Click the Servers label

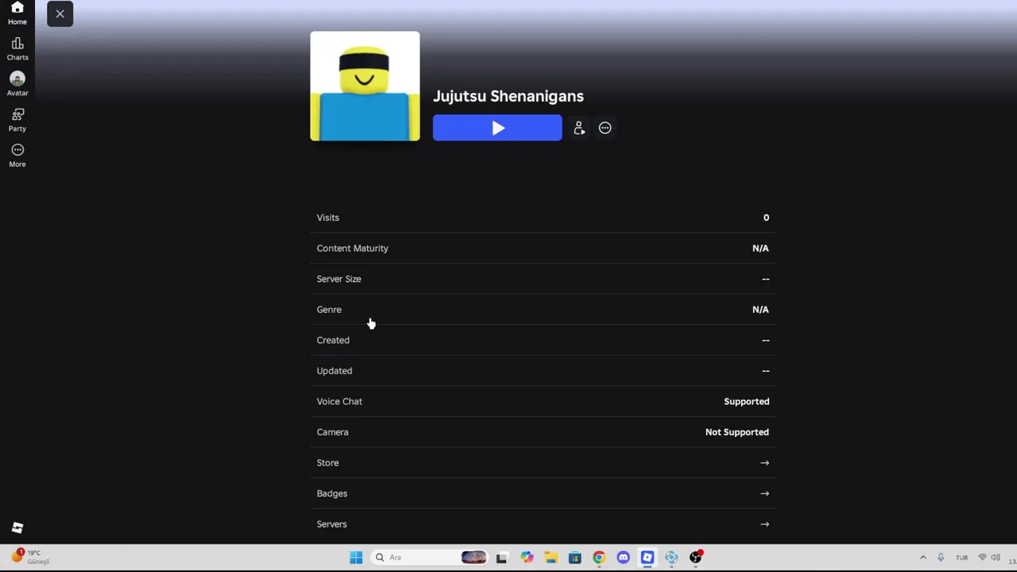click(331, 524)
